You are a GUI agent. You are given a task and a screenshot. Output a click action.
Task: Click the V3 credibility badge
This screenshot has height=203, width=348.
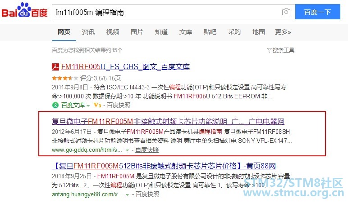click(97, 105)
